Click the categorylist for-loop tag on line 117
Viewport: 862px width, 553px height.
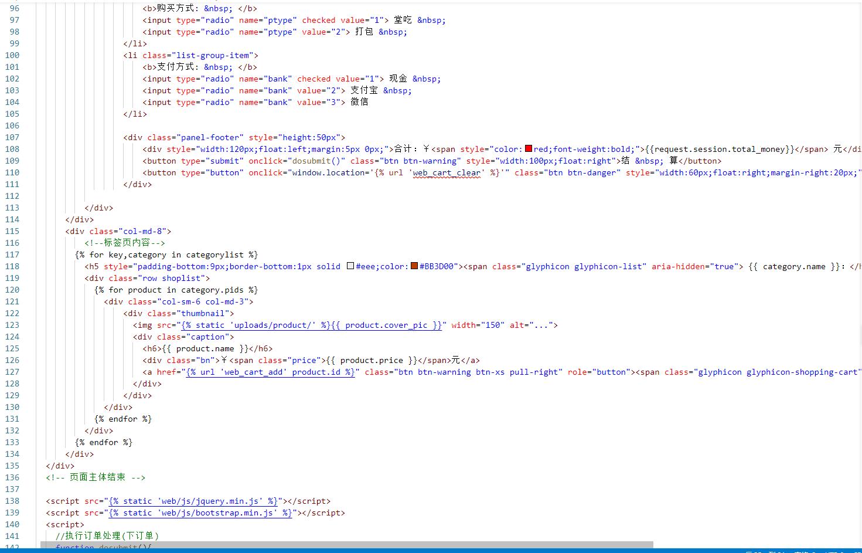166,255
